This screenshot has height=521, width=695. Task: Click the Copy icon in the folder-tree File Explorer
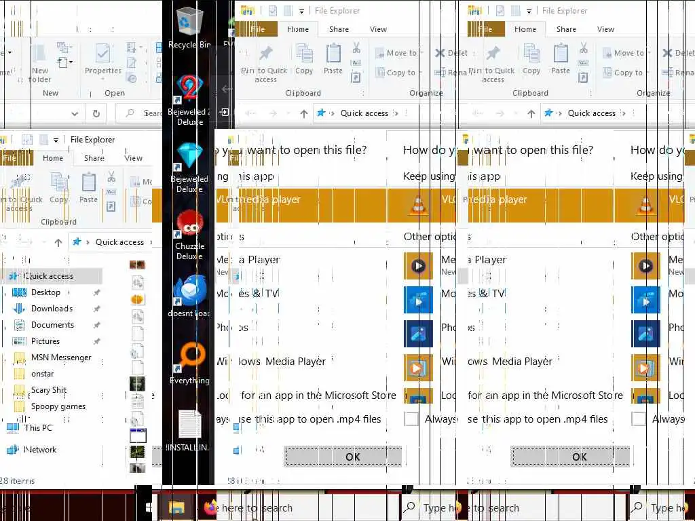[58, 188]
